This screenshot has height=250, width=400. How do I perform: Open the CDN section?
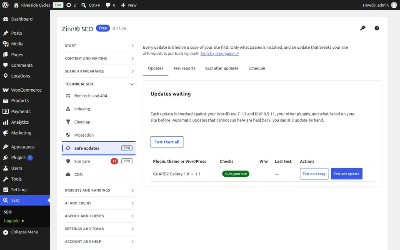99,175
